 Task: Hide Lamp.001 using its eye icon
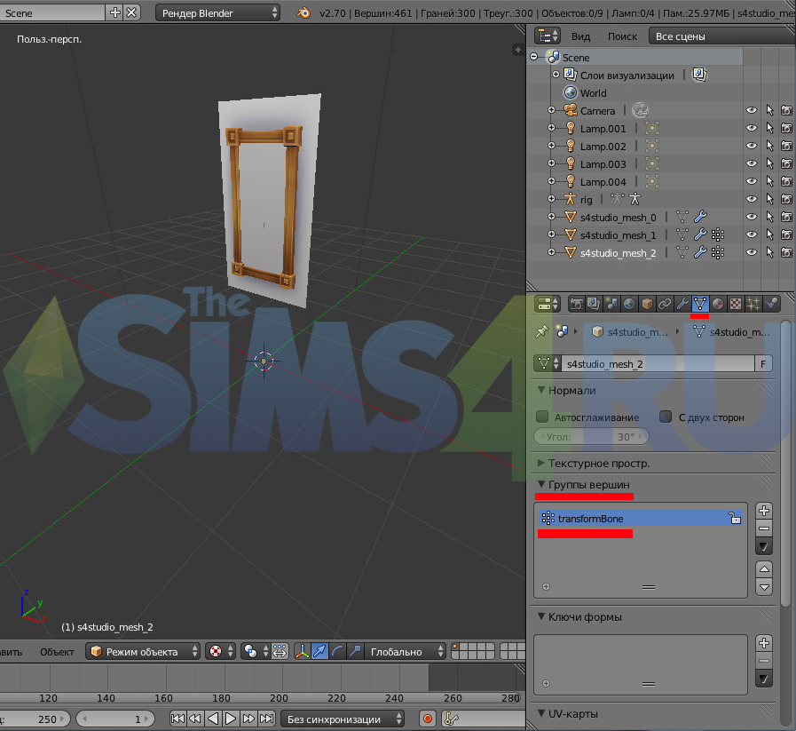(751, 129)
